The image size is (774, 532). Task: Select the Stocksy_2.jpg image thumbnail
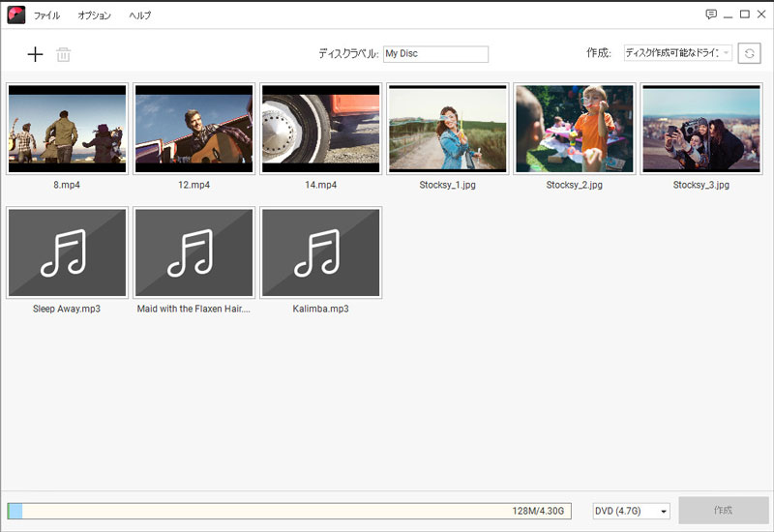[x=575, y=129]
